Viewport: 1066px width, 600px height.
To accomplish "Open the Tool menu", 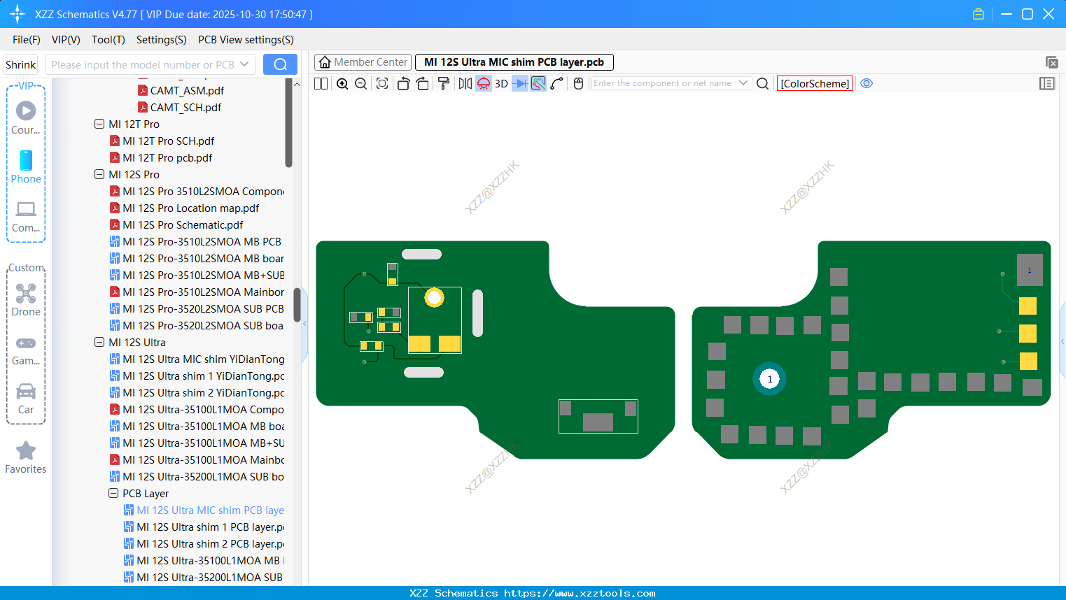I will 108,40.
